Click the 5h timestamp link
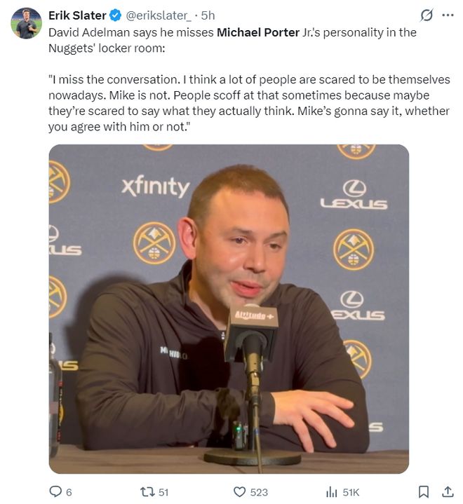The height and width of the screenshot is (504, 463). tap(208, 15)
